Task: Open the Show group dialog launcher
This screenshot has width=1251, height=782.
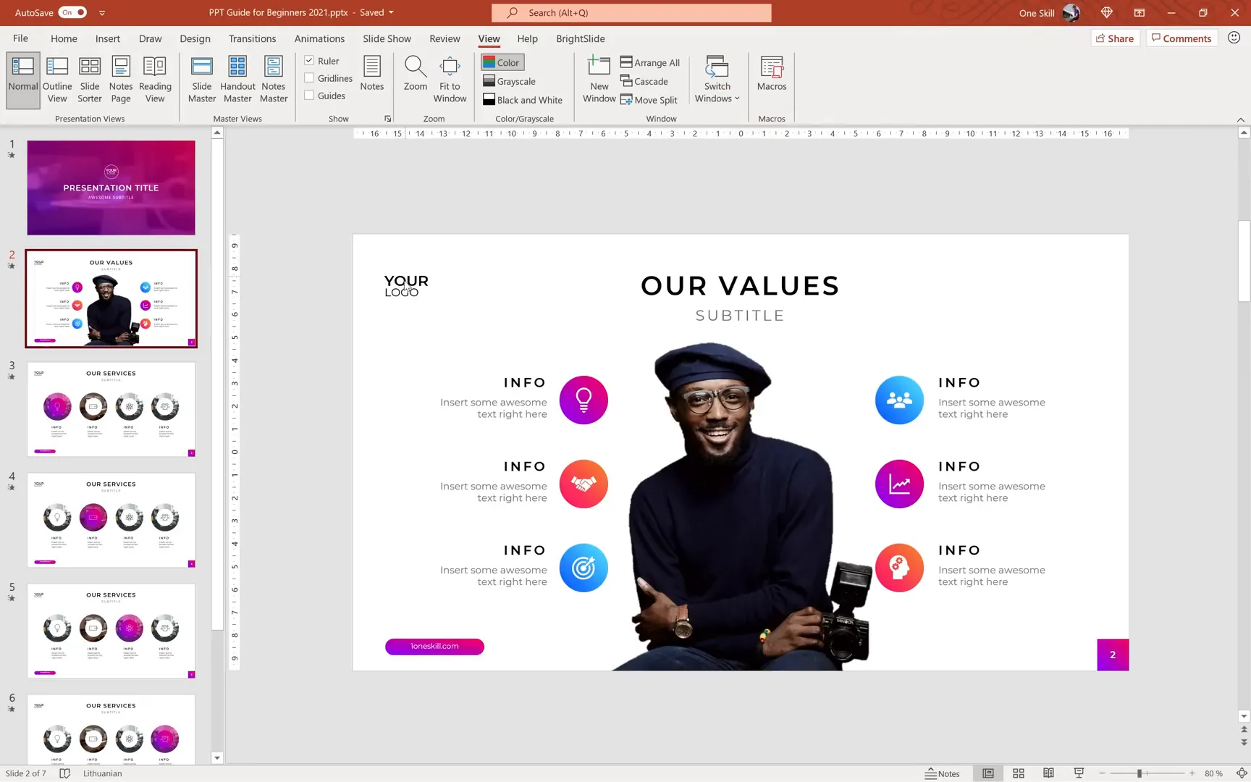Action: pos(388,119)
